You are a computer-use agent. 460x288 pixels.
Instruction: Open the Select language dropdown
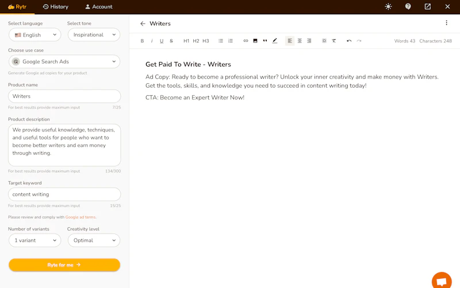click(35, 35)
